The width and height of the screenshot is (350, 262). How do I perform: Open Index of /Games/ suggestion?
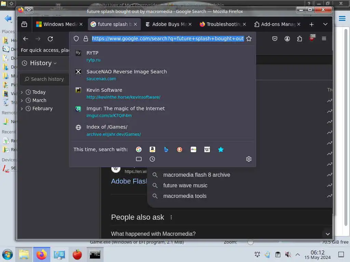point(162,131)
